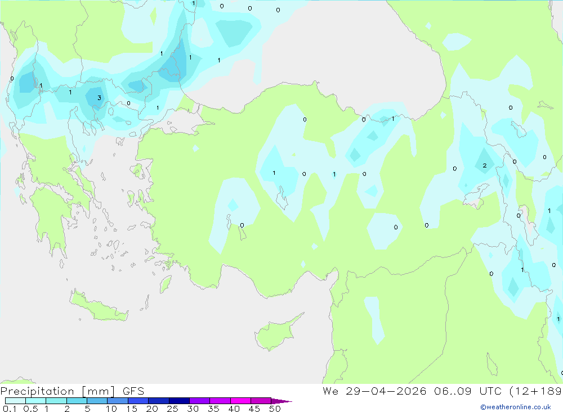Click the legend scale label '40'
This screenshot has width=563, height=412.
pyautogui.click(x=234, y=409)
